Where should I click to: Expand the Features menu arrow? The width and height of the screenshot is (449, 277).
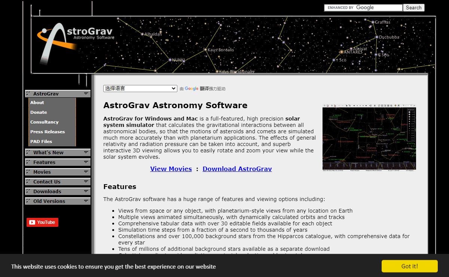click(x=86, y=162)
